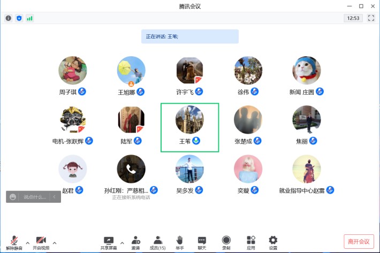Start recording with 录制 button

pyautogui.click(x=226, y=242)
